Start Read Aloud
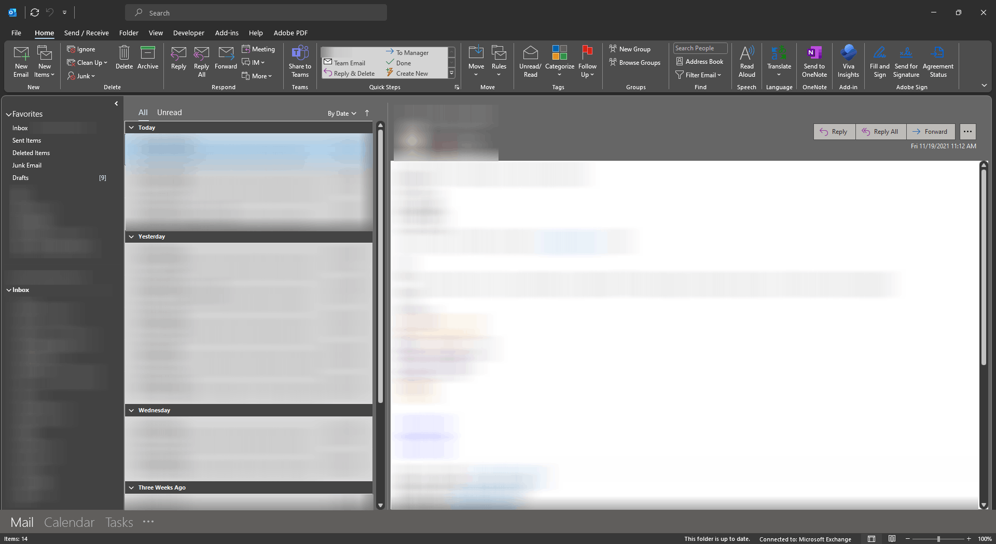Image resolution: width=996 pixels, height=544 pixels. click(747, 62)
